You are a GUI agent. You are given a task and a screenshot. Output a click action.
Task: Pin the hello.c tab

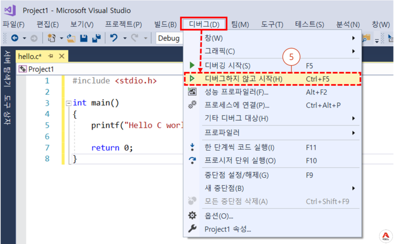[51, 56]
